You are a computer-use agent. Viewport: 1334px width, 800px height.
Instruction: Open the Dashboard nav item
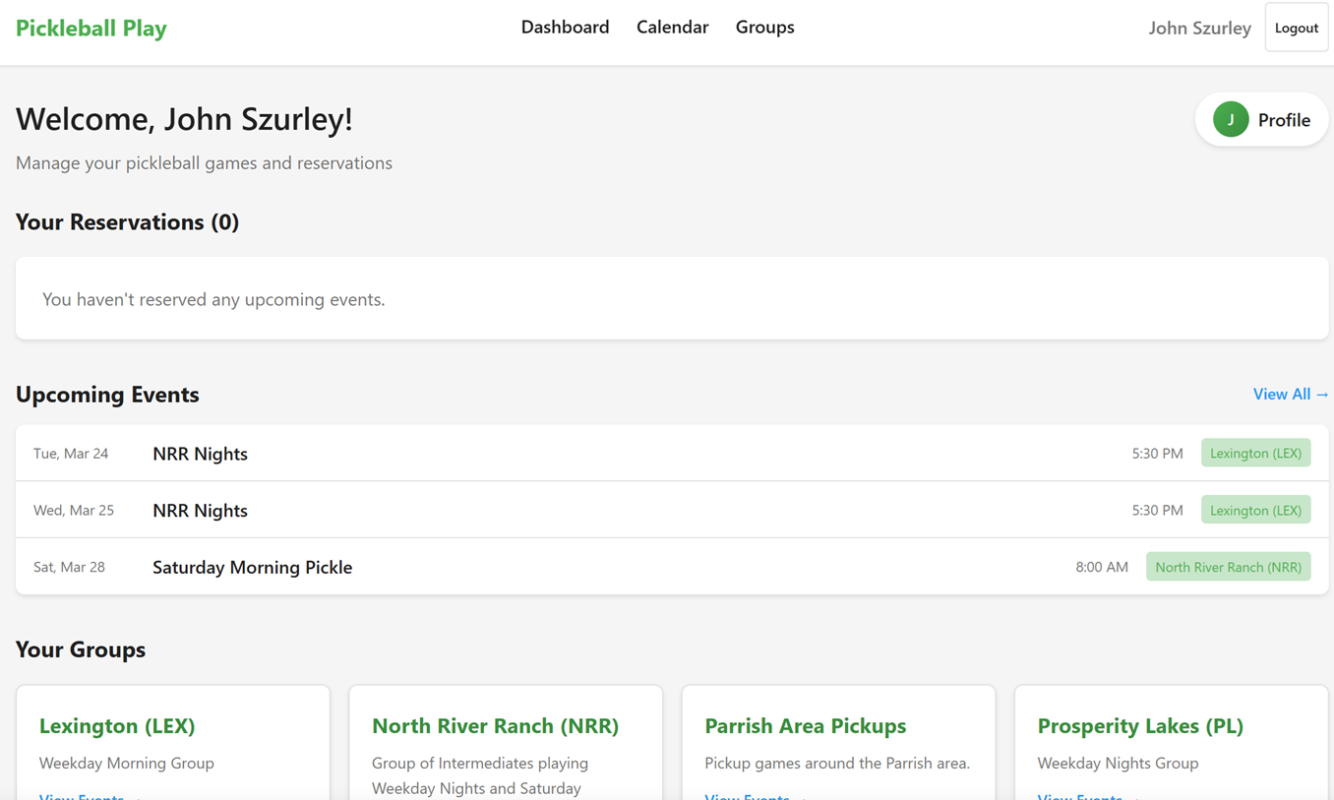(x=565, y=28)
